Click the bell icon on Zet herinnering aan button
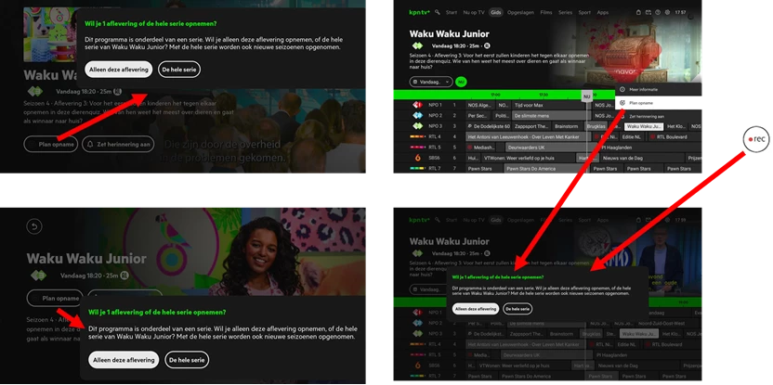Viewport: 773px width, 385px height. (90, 144)
